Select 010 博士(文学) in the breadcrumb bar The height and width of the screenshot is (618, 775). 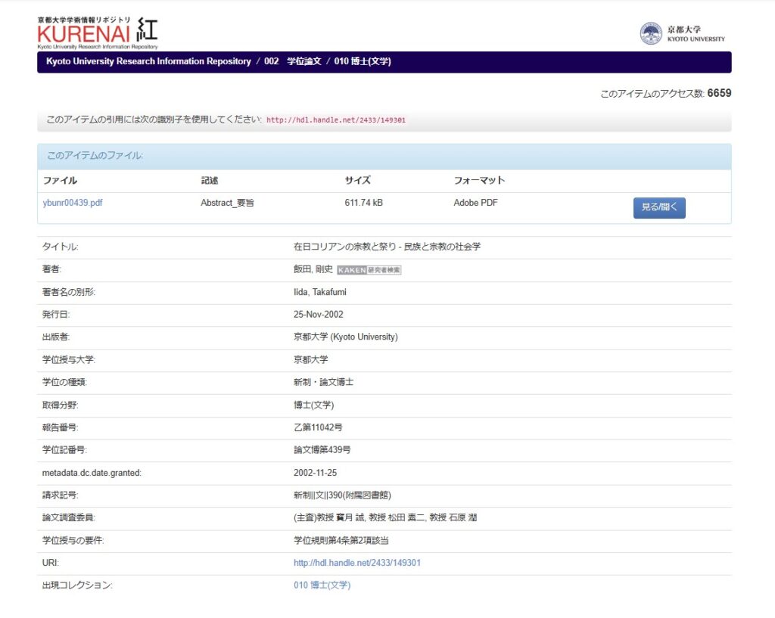coord(362,62)
